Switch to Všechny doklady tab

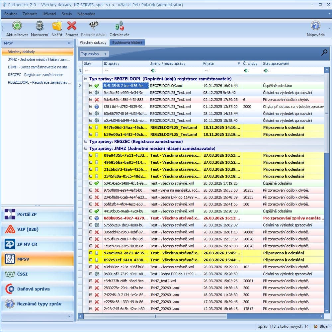[x=93, y=42]
